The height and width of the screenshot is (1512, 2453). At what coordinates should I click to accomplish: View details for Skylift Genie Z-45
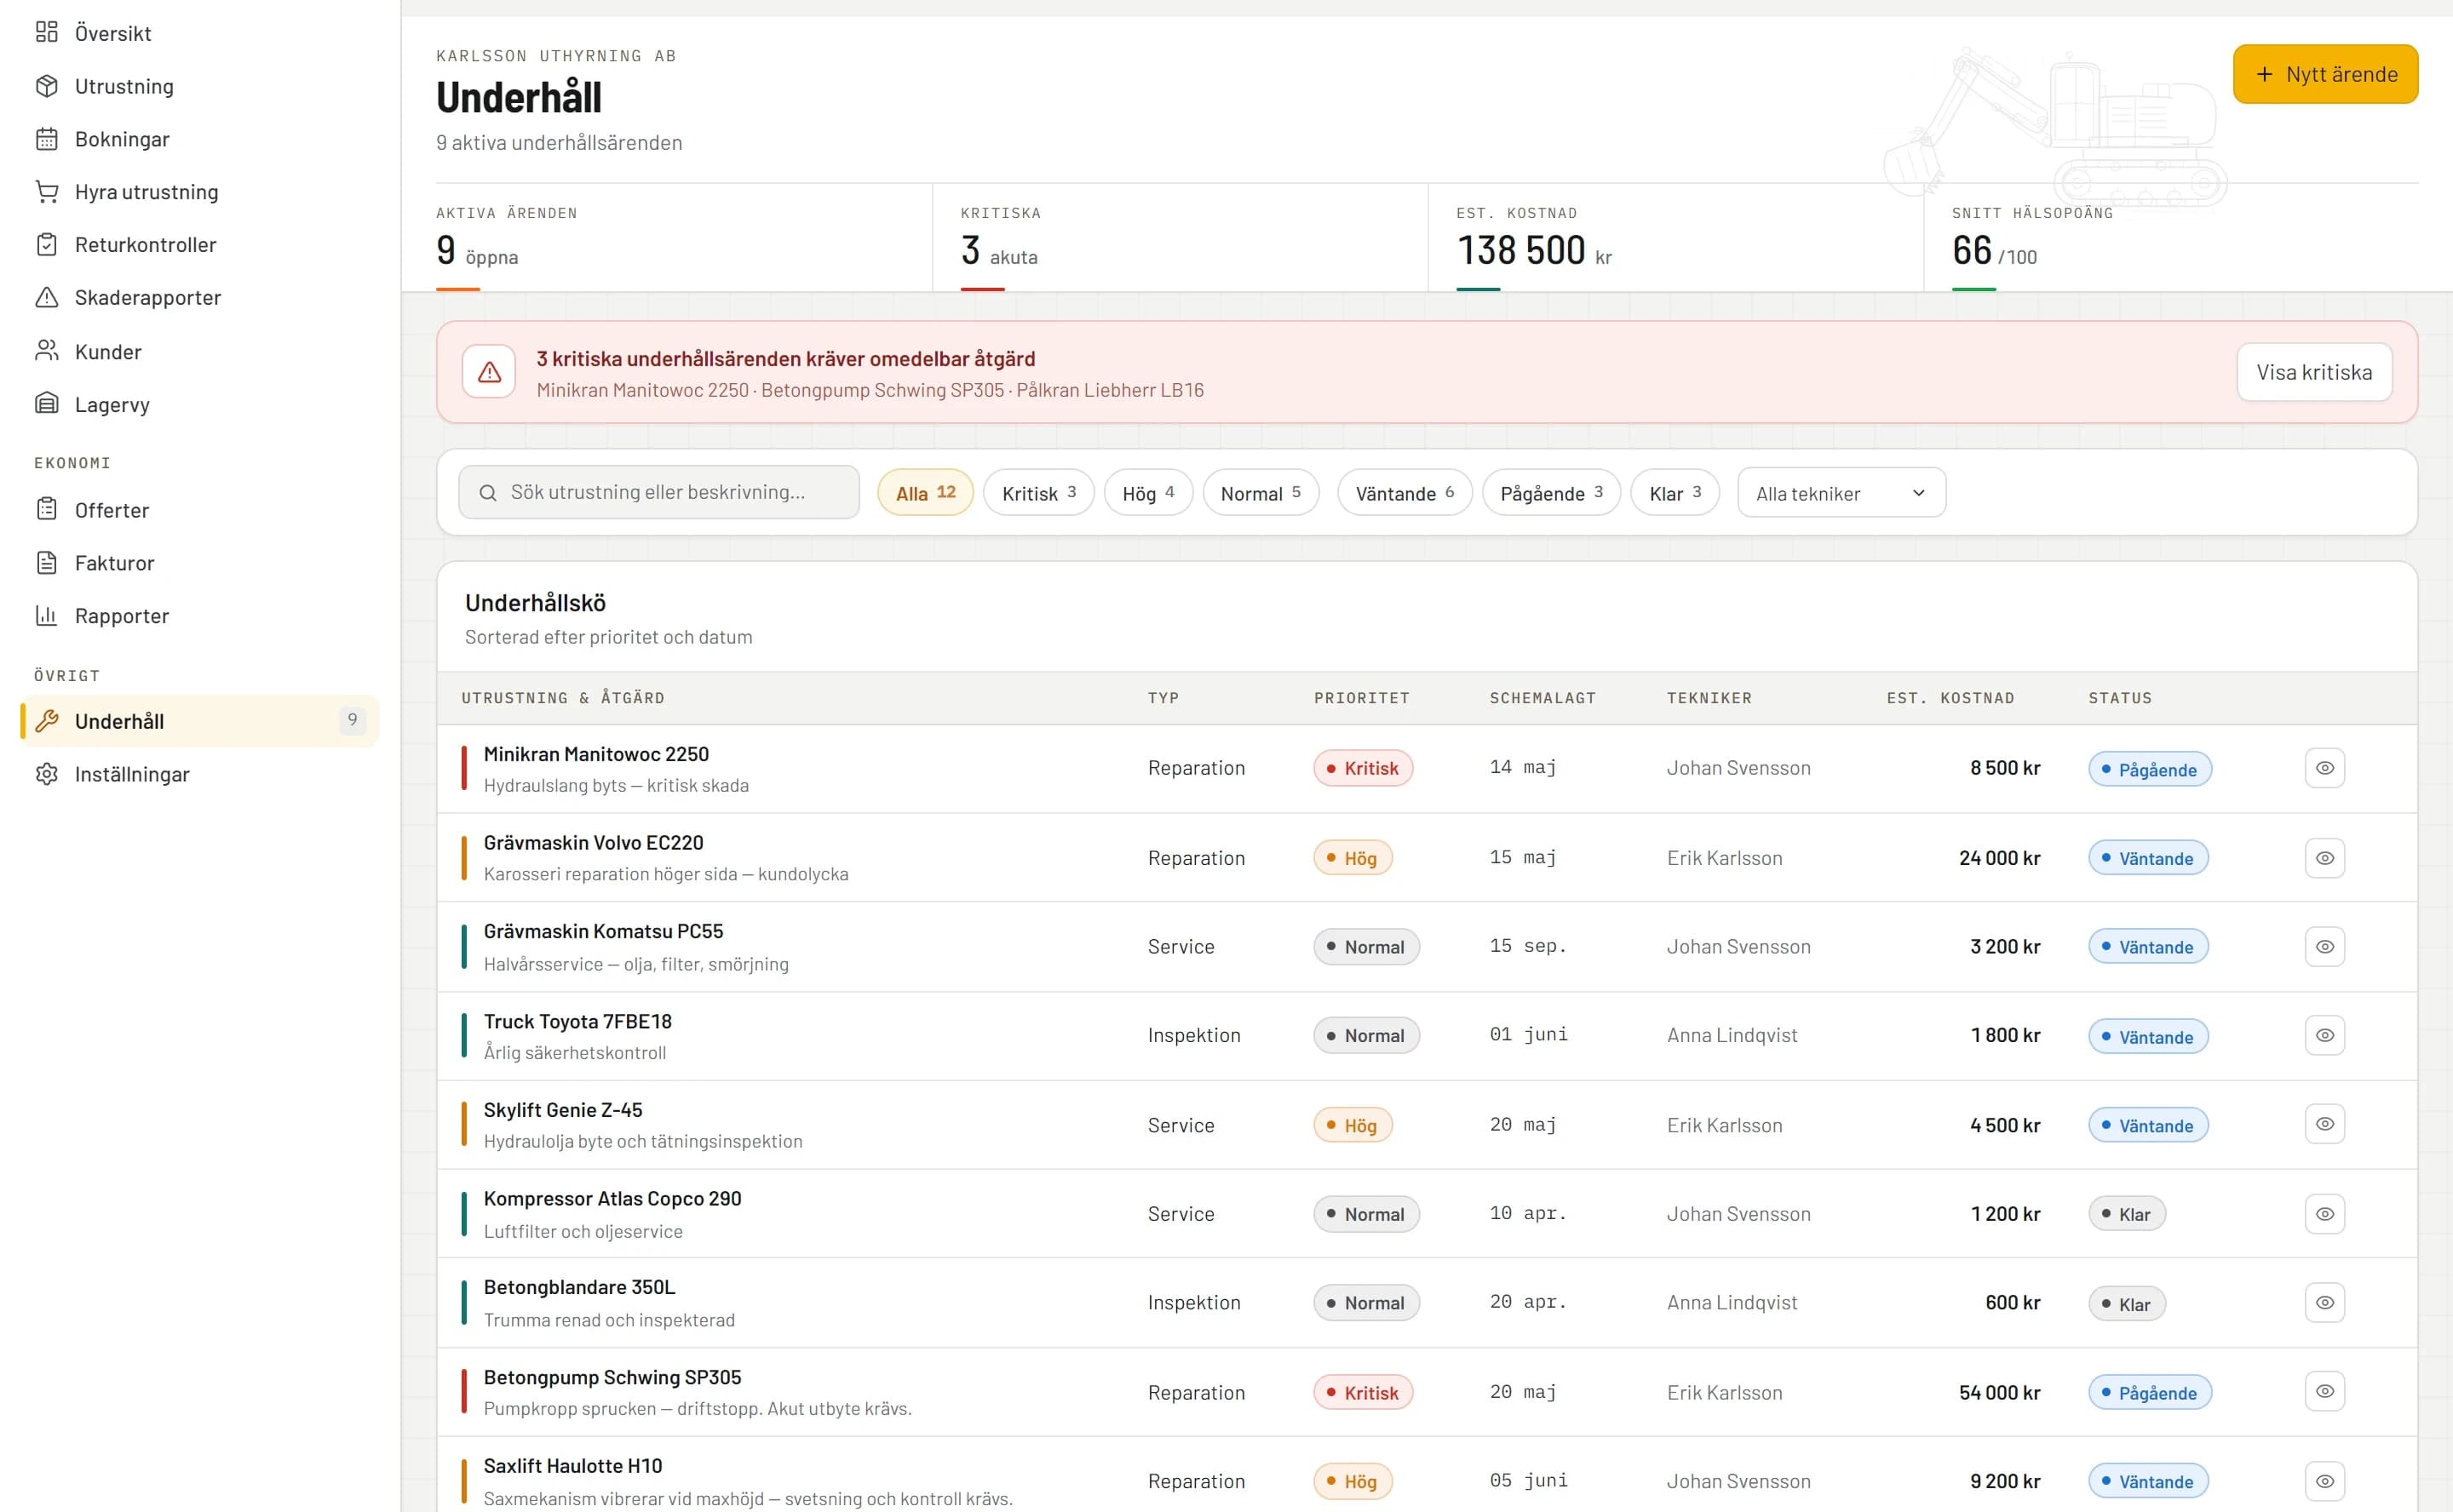coord(2325,1124)
